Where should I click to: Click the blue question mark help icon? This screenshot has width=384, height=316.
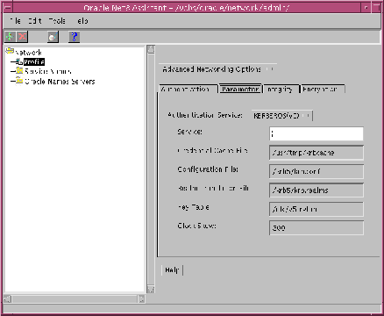click(75, 37)
